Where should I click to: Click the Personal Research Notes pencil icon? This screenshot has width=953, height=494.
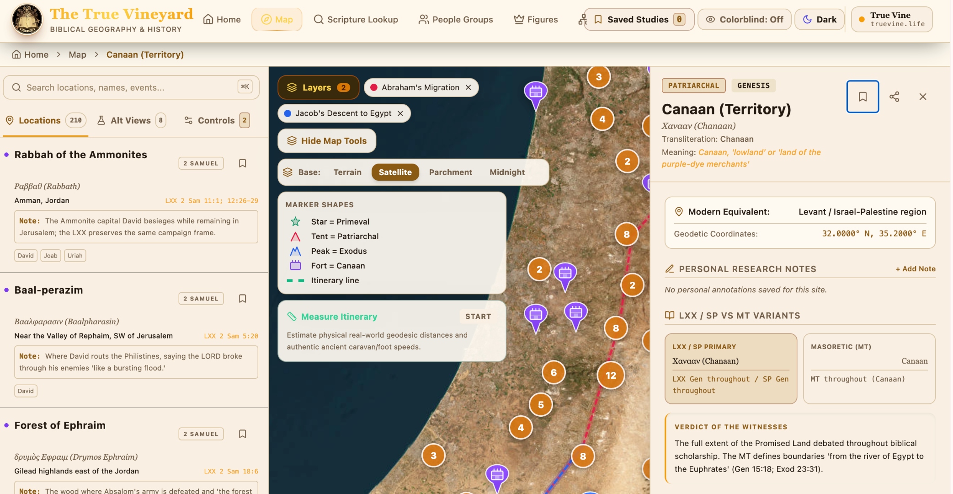tap(670, 269)
